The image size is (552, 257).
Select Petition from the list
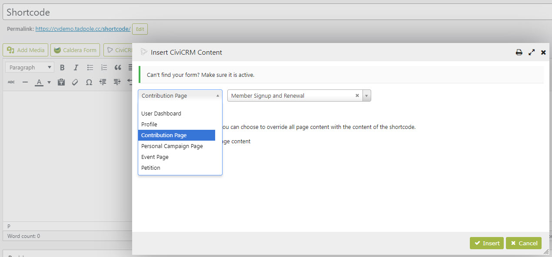pos(176,168)
